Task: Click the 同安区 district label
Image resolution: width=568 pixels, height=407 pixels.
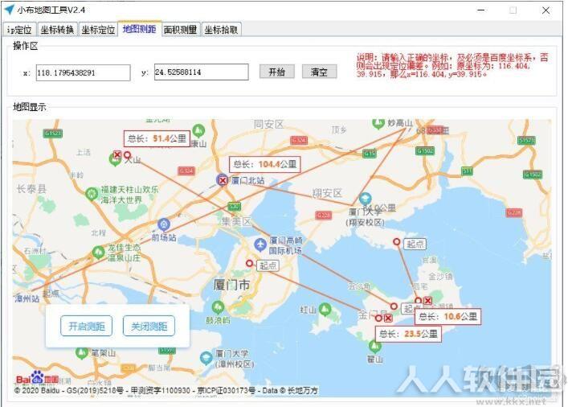Action: tap(268, 125)
